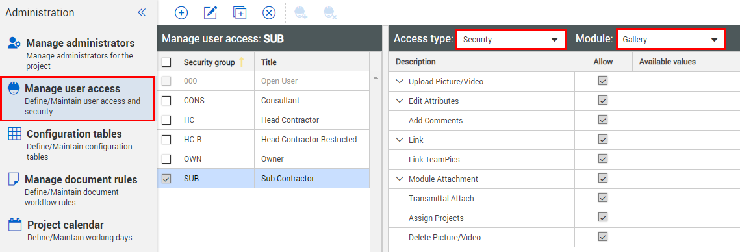This screenshot has width=740, height=252.
Task: Check the HC Head Contractor row checkbox
Action: pyautogui.click(x=166, y=120)
